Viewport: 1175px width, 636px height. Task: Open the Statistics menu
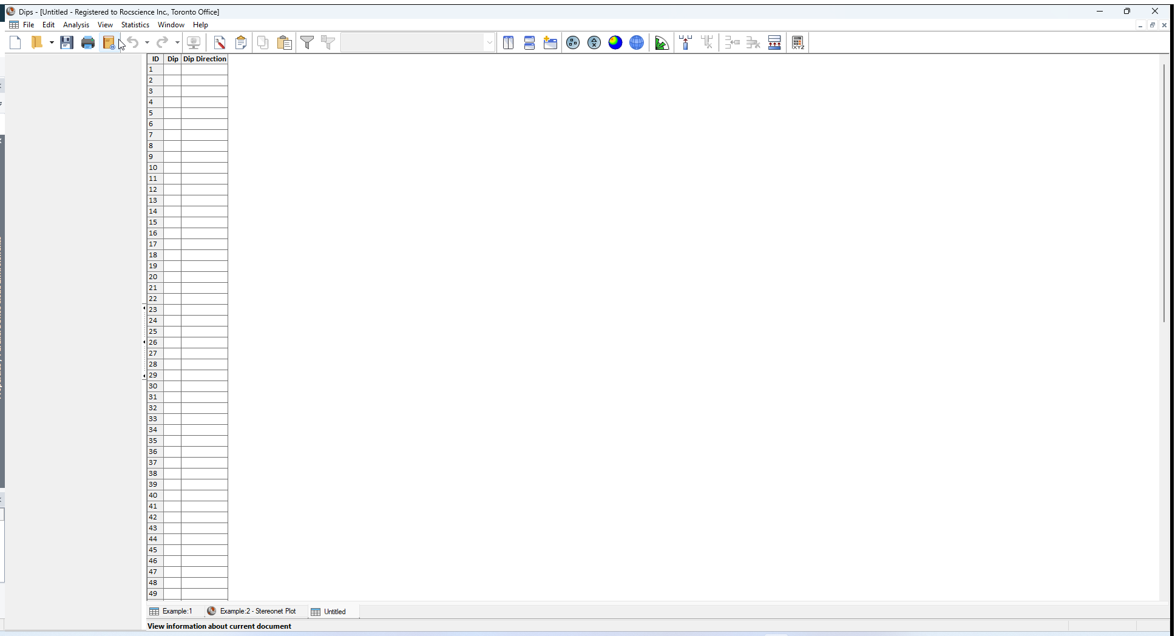coord(135,25)
